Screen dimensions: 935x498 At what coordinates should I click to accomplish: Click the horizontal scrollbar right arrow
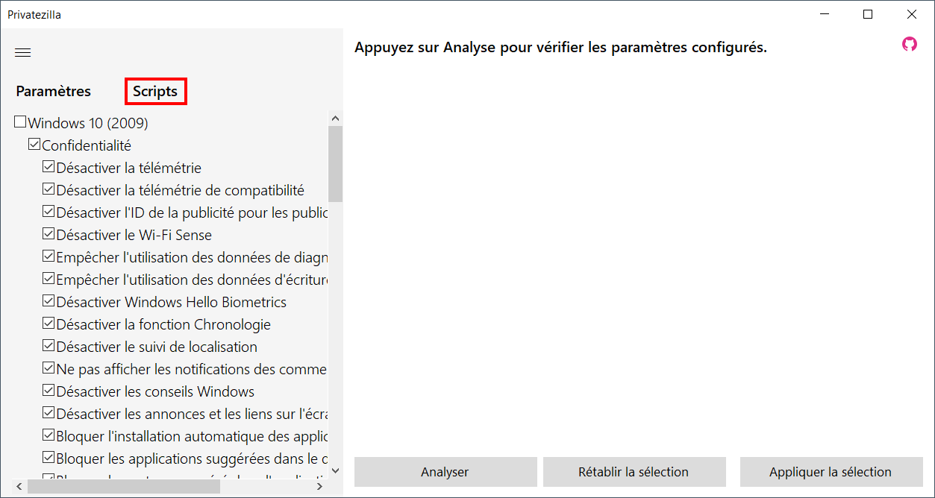(319, 486)
